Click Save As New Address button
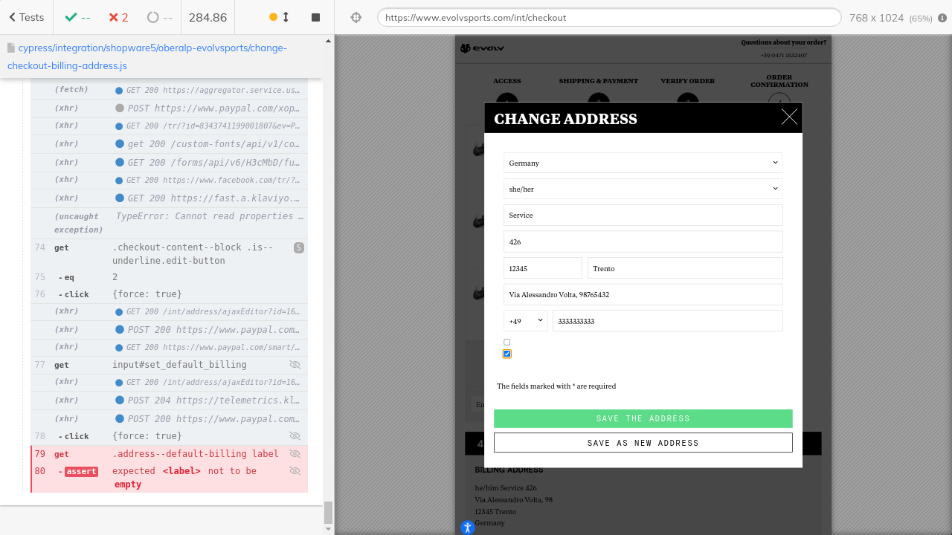Image resolution: width=952 pixels, height=535 pixels. (x=643, y=443)
